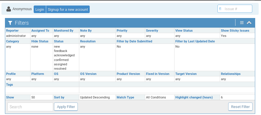
Task: Click the Apply Filter button
Action: [x=66, y=107]
